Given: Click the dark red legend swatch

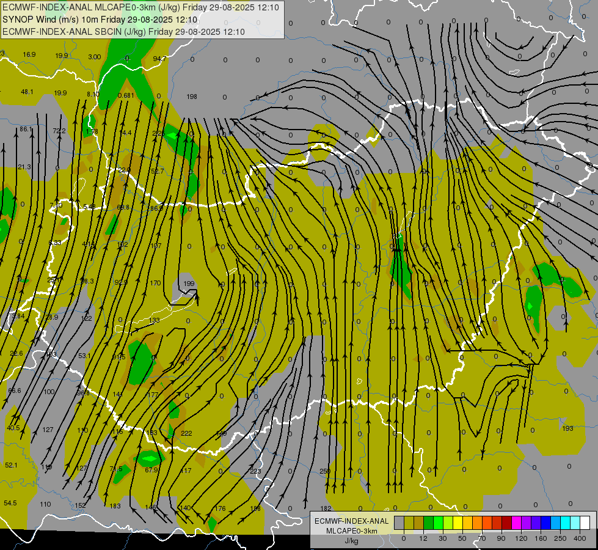Looking at the screenshot, I should (x=506, y=522).
